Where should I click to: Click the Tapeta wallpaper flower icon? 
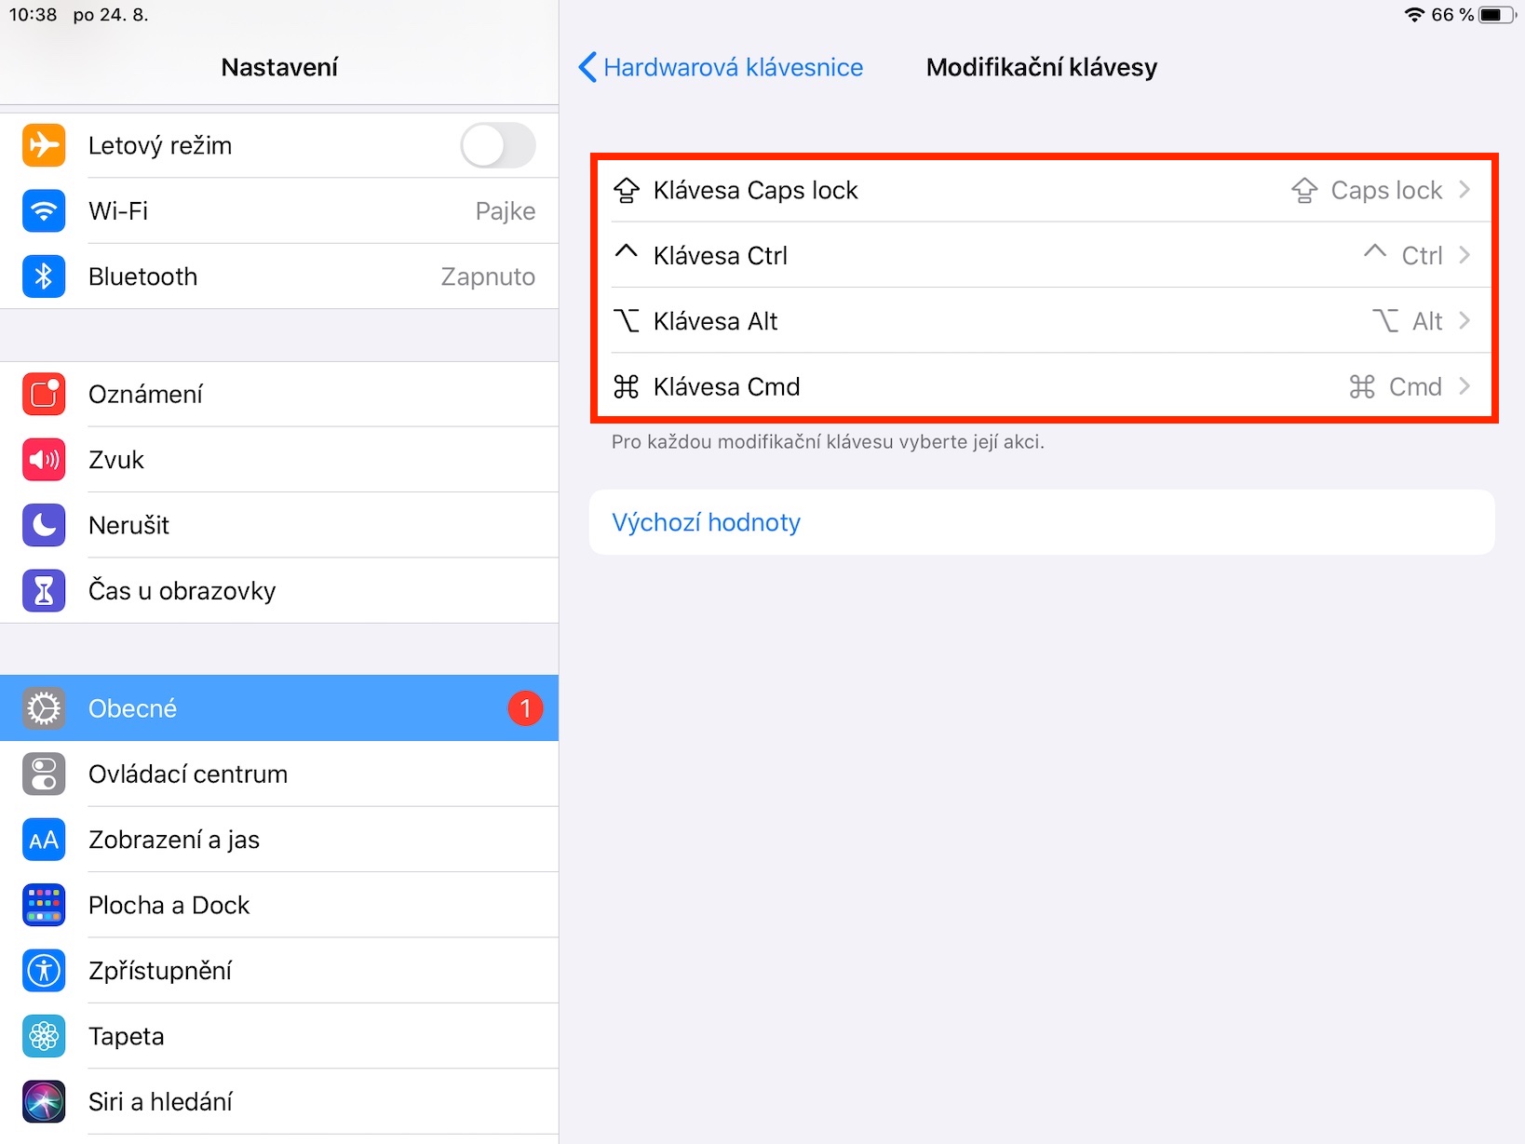point(44,1036)
